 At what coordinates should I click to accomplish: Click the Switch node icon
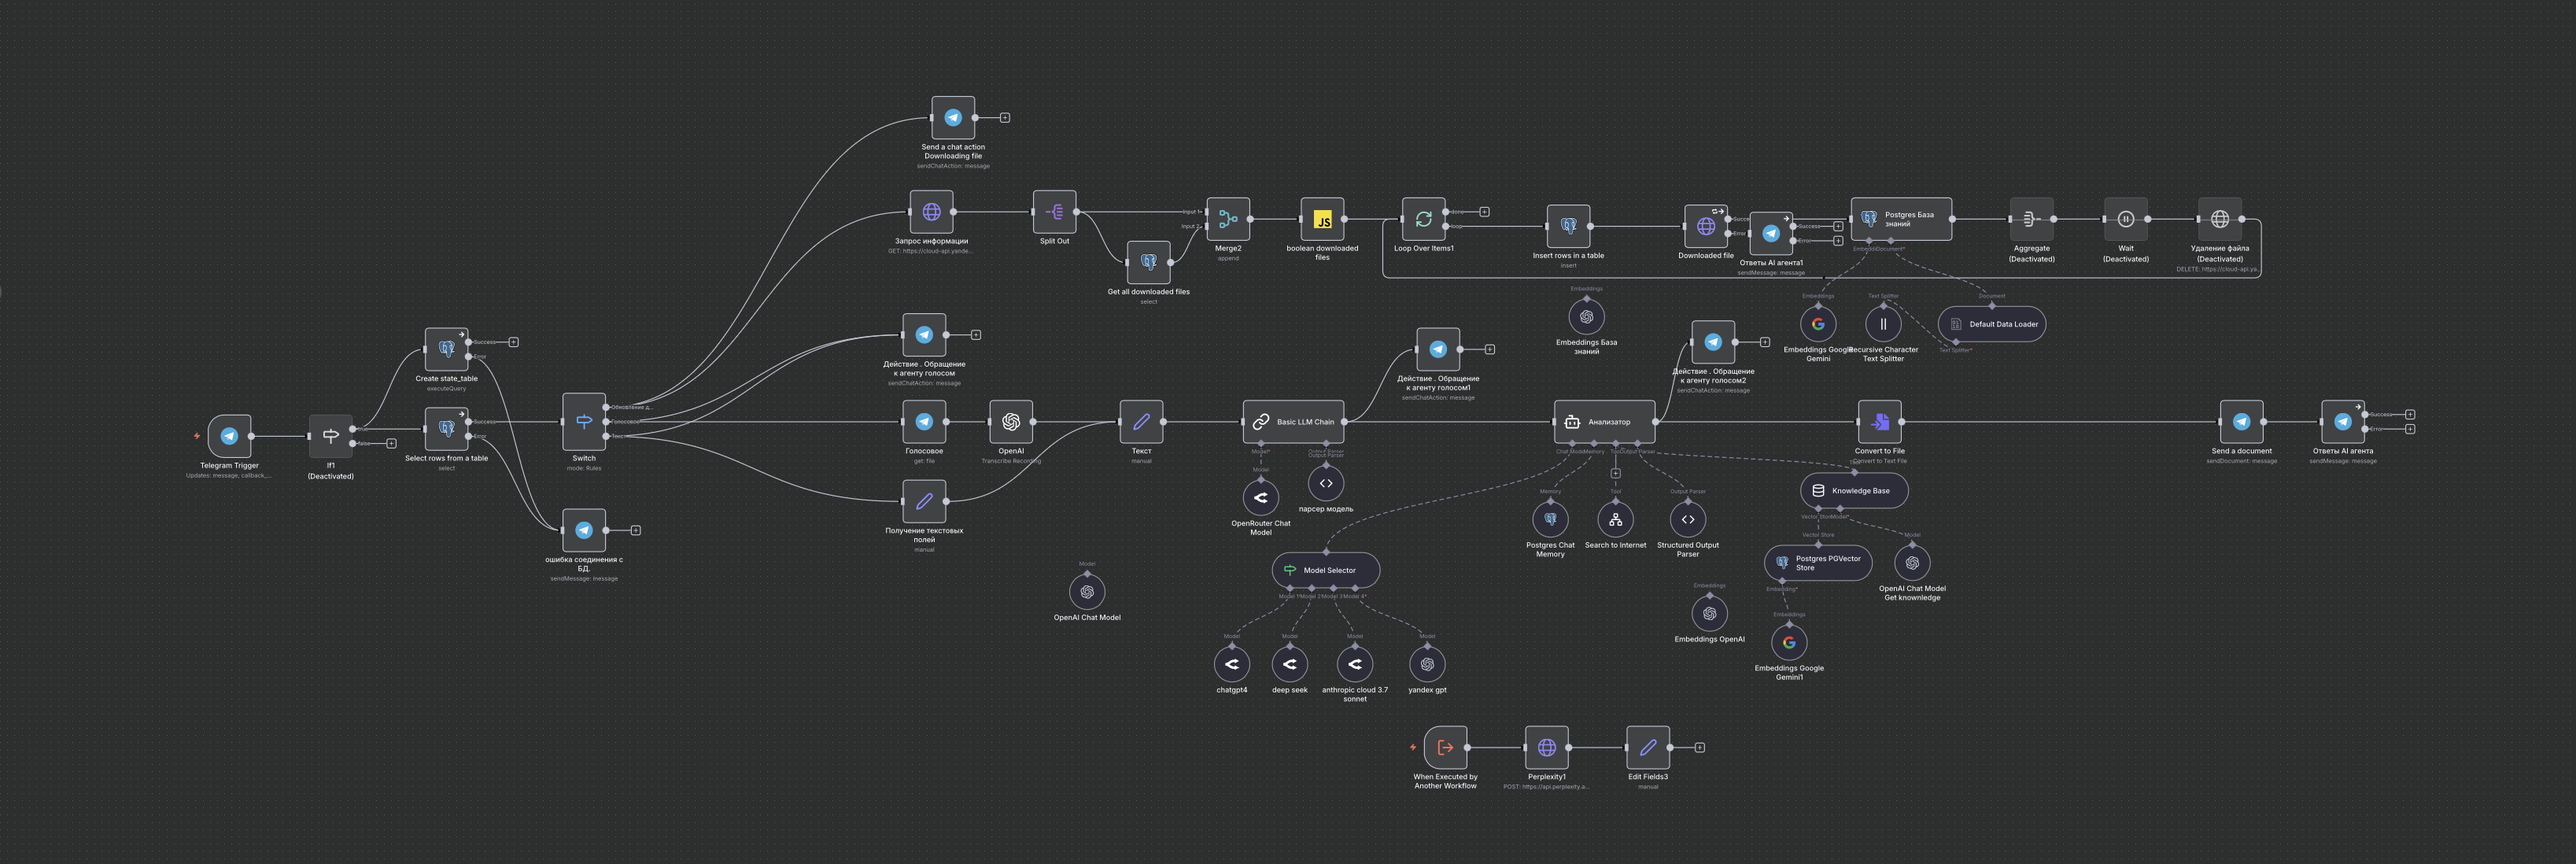(584, 421)
